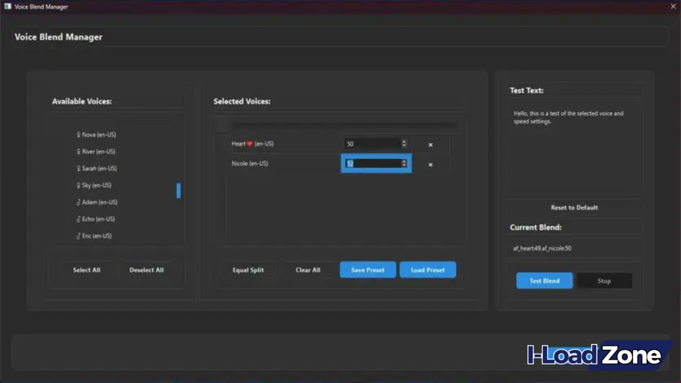This screenshot has width=681, height=383.
Task: Select the River (en-US) voice
Action: [x=96, y=151]
